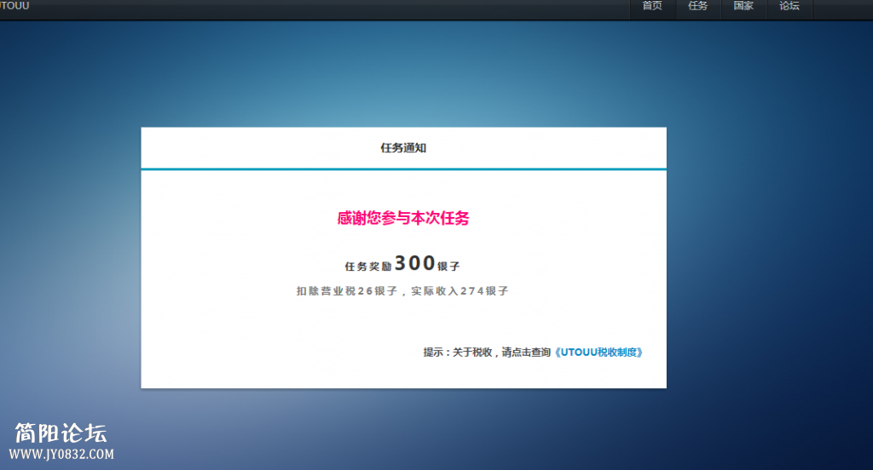Open the 国家 nav item
This screenshot has height=470, width=873.
743,6
